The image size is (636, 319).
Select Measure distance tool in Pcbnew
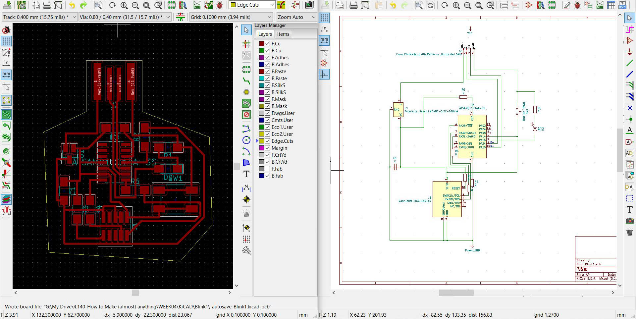tap(246, 250)
